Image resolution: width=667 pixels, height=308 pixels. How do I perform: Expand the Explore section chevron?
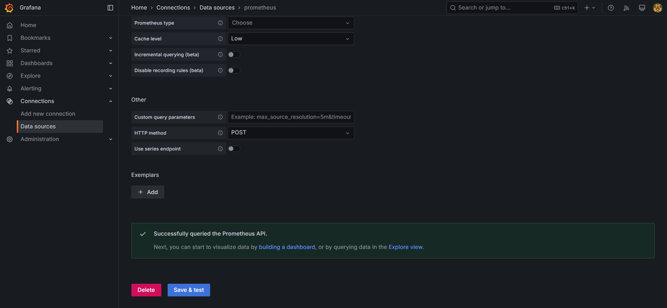point(111,76)
